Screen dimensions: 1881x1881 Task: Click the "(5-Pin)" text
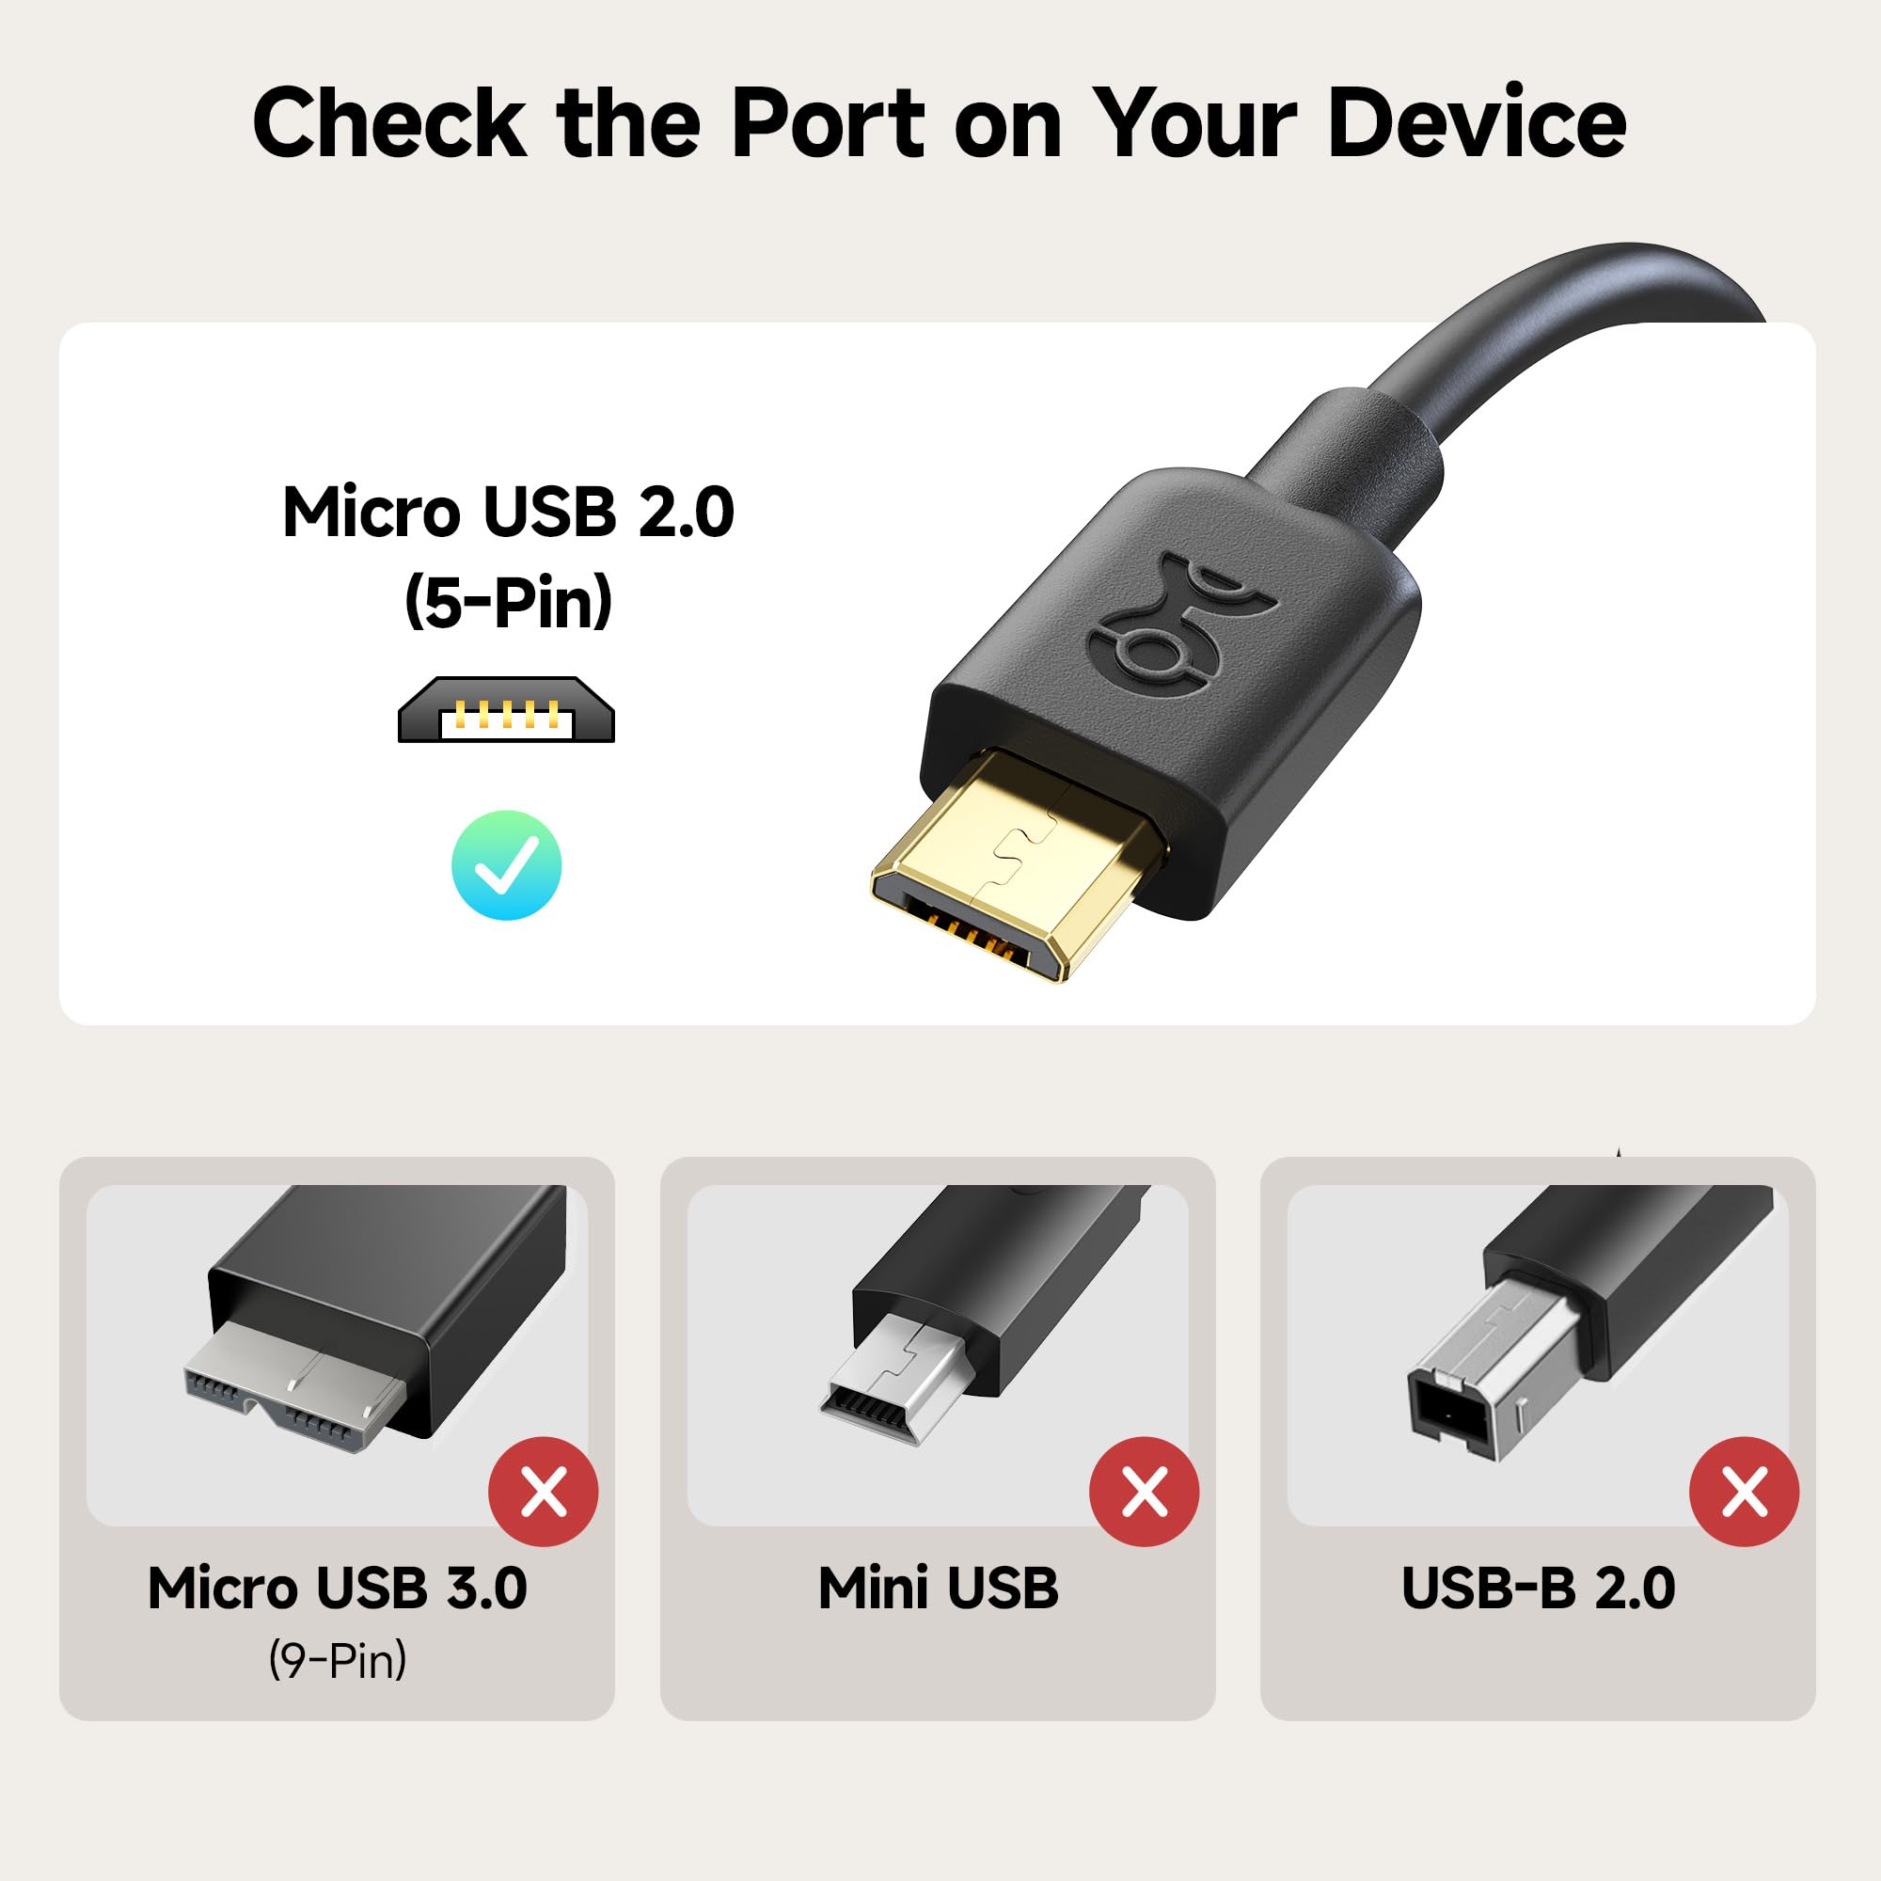tap(507, 602)
